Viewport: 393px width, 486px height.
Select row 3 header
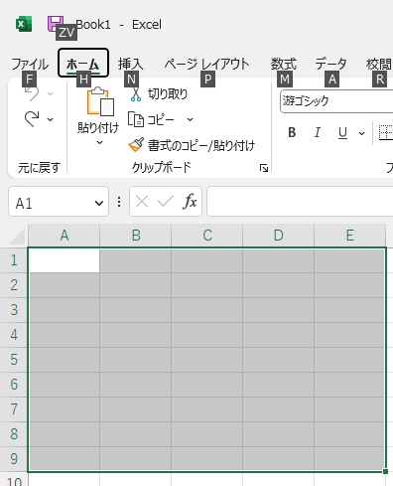14,310
